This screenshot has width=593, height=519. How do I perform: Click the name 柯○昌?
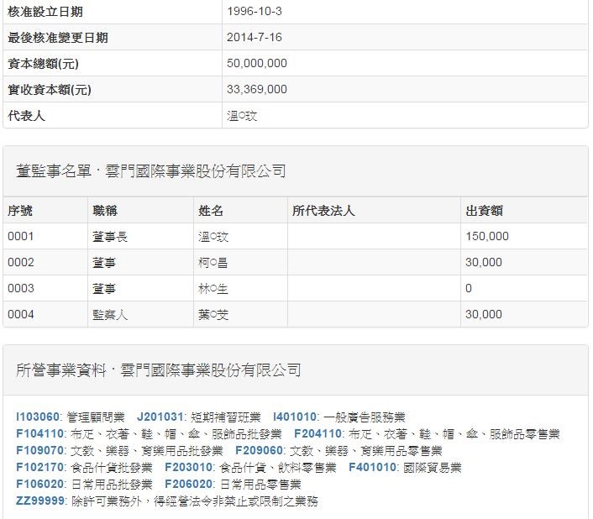point(213,262)
